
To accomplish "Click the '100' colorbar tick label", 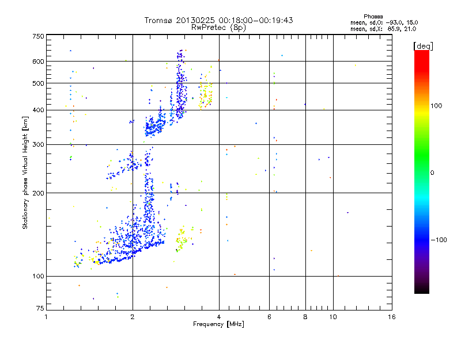I will coord(436,106).
